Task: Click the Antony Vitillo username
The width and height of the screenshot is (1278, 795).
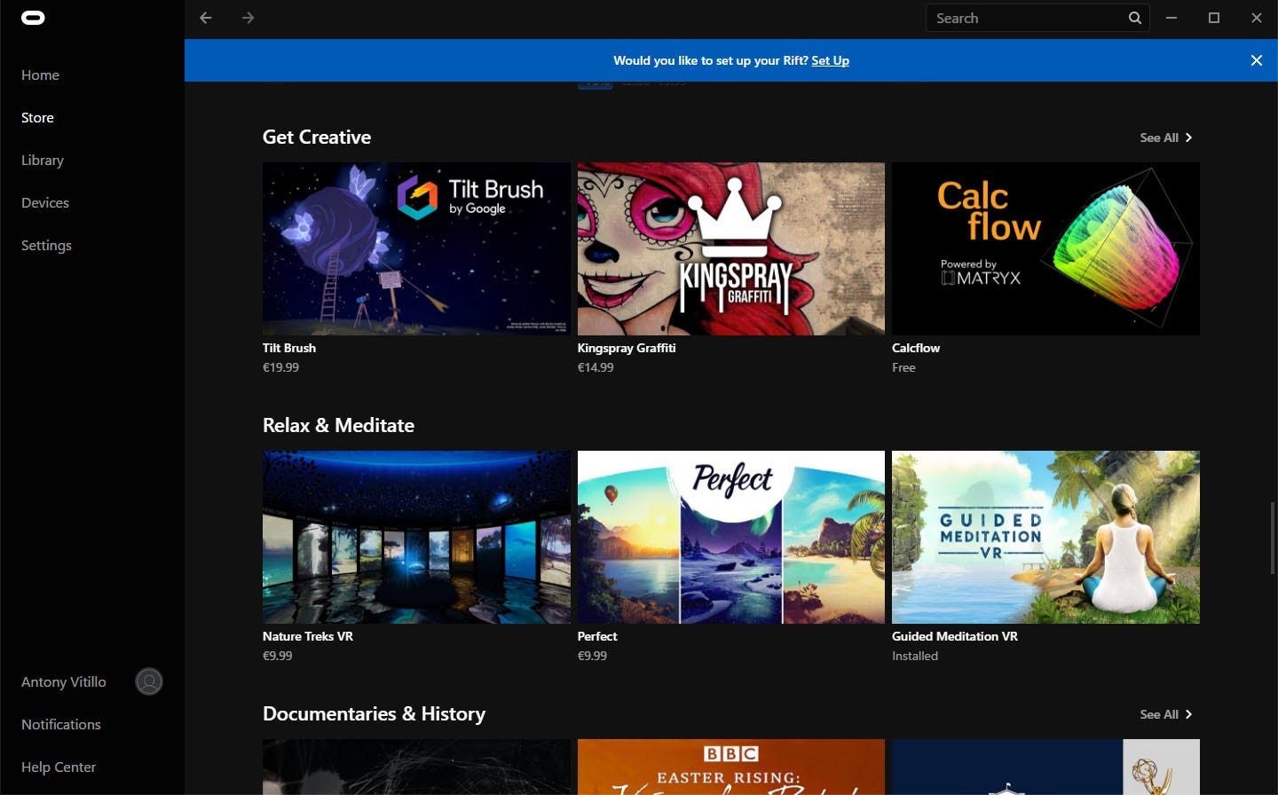Action: pos(64,682)
